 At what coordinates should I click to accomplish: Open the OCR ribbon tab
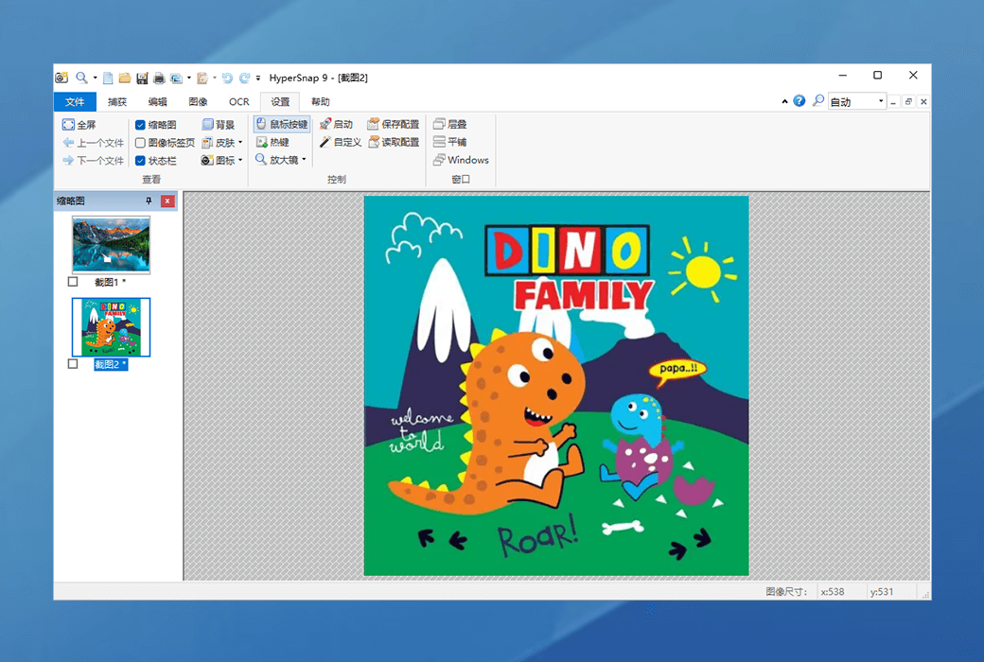point(238,102)
